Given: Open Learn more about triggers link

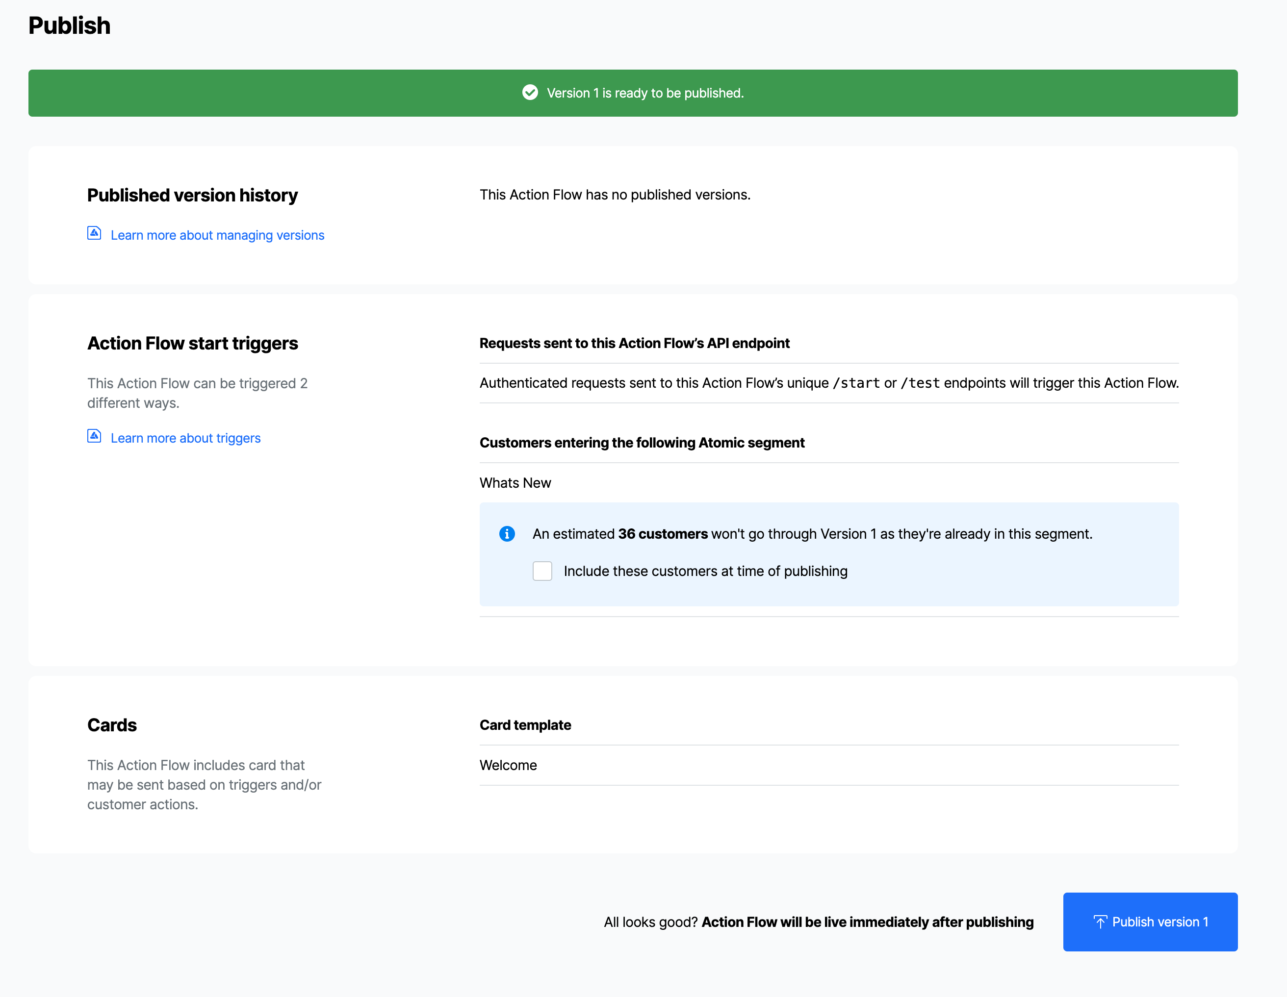Looking at the screenshot, I should (x=185, y=438).
